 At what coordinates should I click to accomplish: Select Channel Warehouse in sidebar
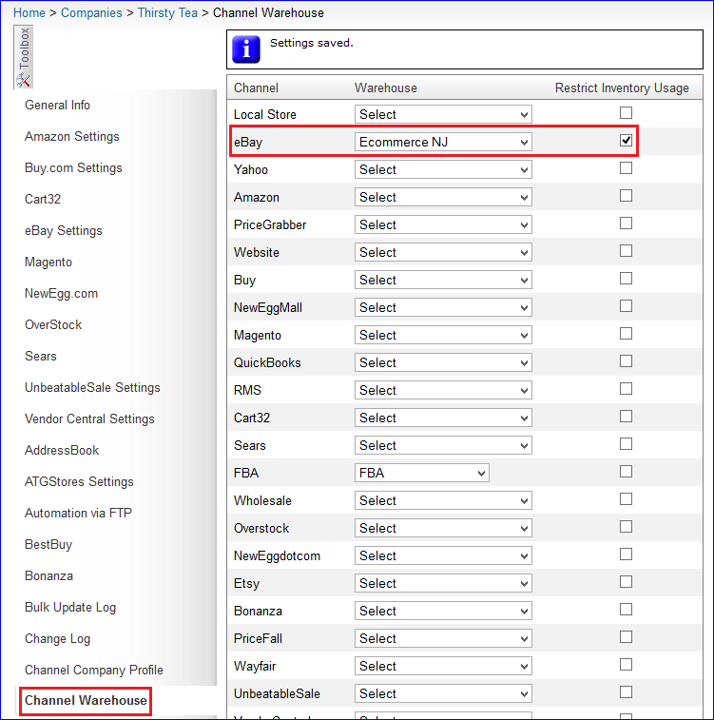(86, 701)
